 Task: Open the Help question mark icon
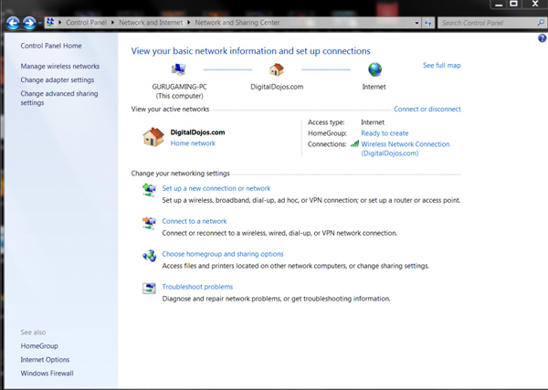click(542, 37)
